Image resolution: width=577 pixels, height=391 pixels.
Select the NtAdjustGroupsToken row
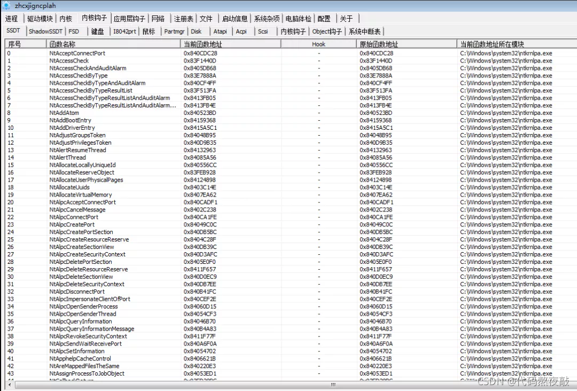point(292,135)
